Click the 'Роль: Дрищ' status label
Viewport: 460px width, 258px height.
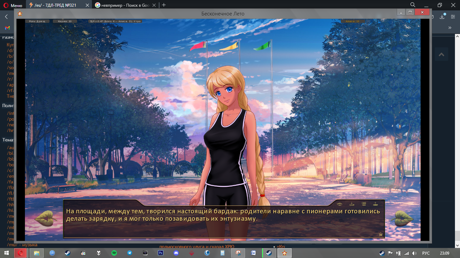click(37, 21)
